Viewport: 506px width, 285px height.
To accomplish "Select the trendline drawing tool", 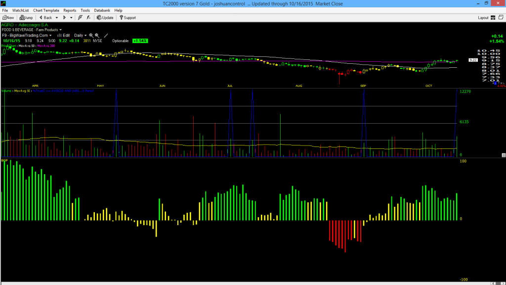I will point(106,36).
